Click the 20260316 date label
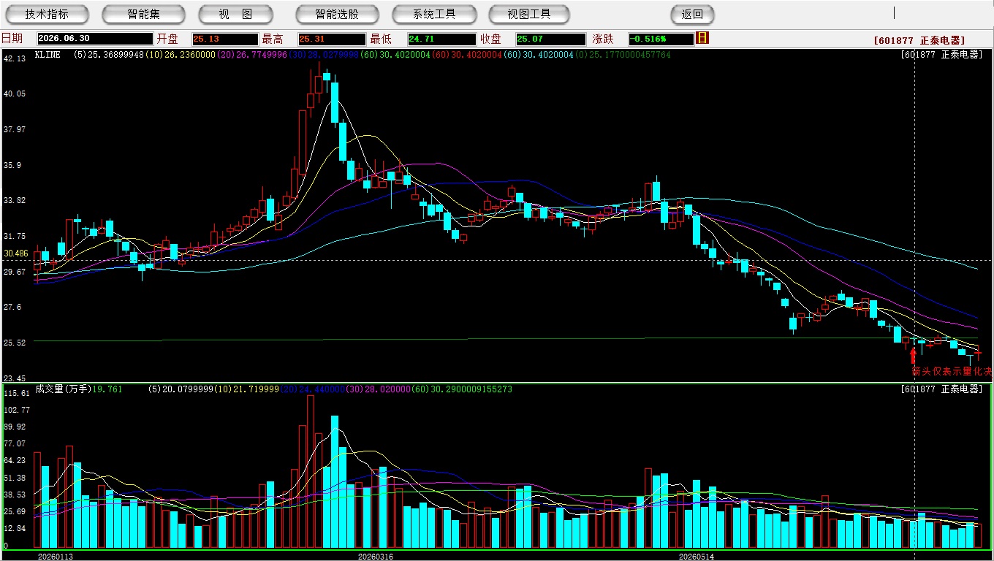This screenshot has height=561, width=994. pos(375,557)
